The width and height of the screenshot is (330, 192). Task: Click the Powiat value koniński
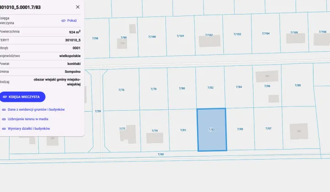(x=74, y=64)
